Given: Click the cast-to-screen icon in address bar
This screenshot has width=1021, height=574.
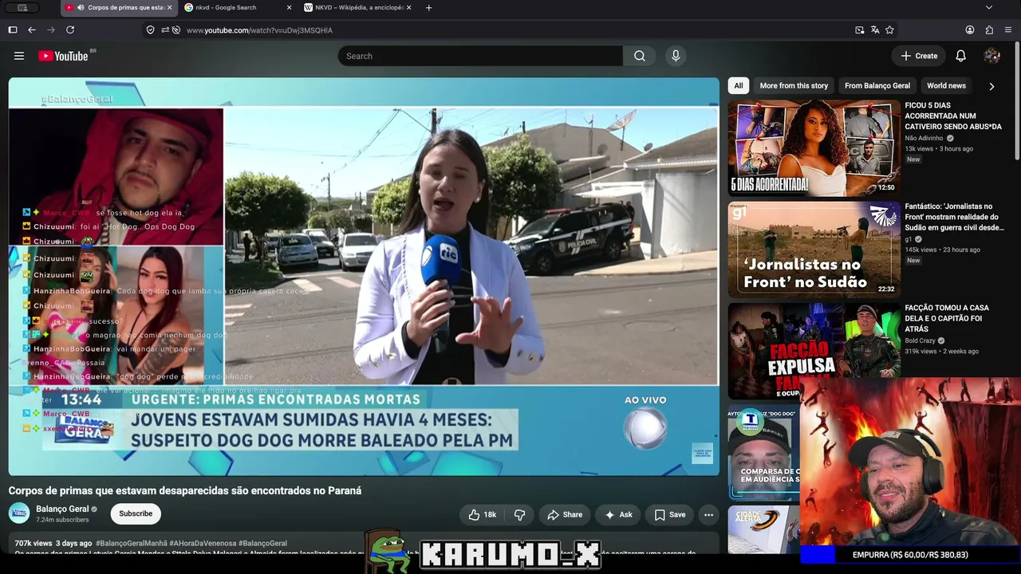Looking at the screenshot, I should (860, 30).
